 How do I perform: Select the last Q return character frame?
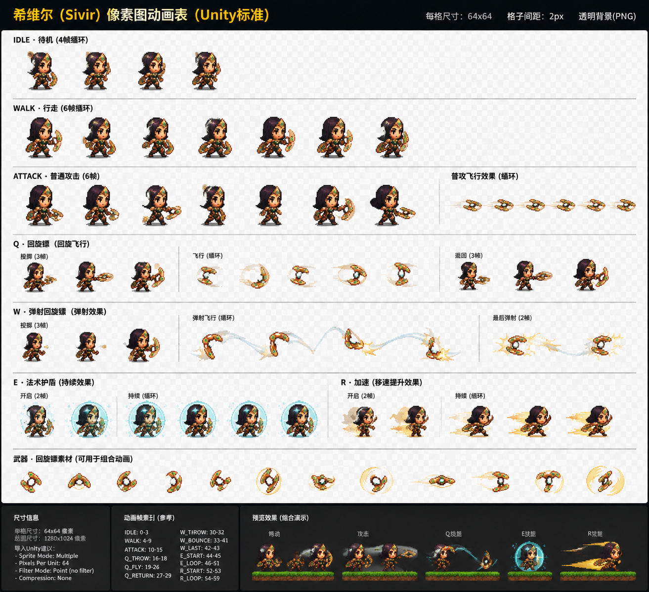tap(591, 275)
